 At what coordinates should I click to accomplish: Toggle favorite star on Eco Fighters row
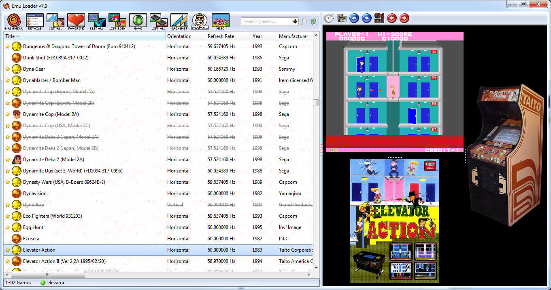click(7, 216)
